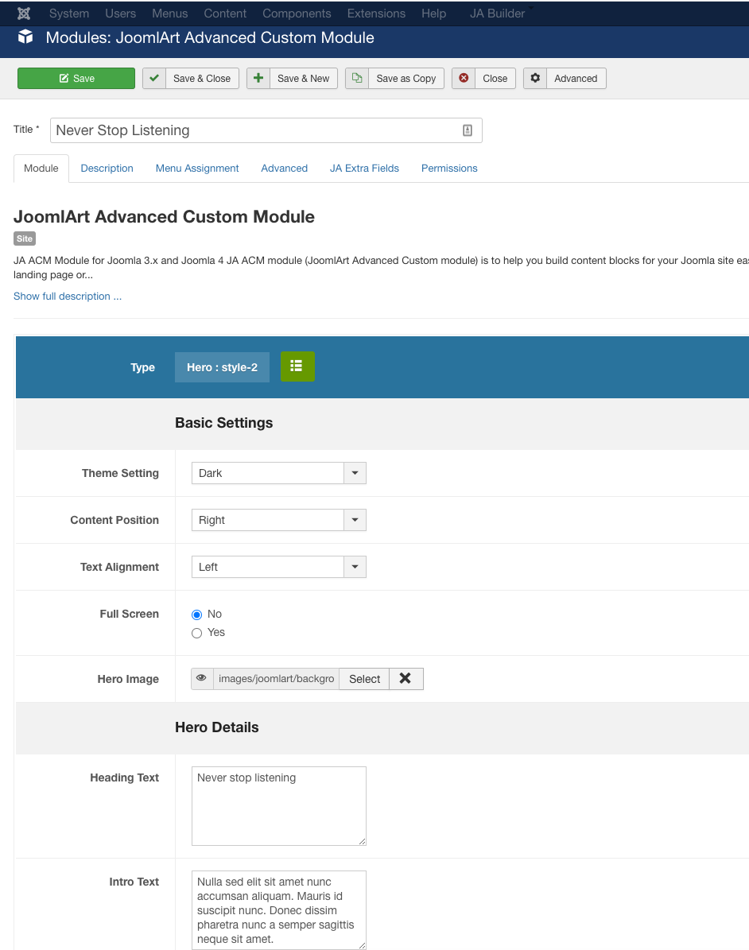This screenshot has width=749, height=950.
Task: Click the Save as Copy icon
Action: [x=357, y=78]
